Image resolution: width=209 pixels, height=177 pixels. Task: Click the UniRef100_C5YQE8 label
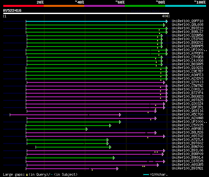click(187, 57)
